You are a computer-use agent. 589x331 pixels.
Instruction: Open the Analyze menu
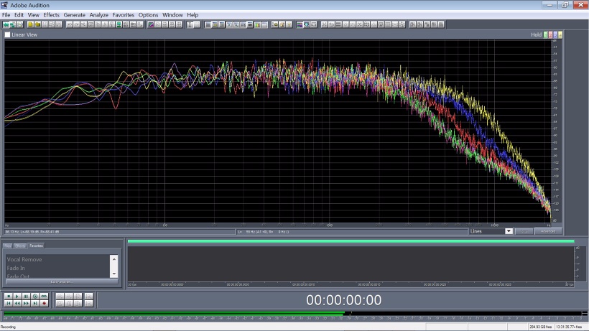99,15
